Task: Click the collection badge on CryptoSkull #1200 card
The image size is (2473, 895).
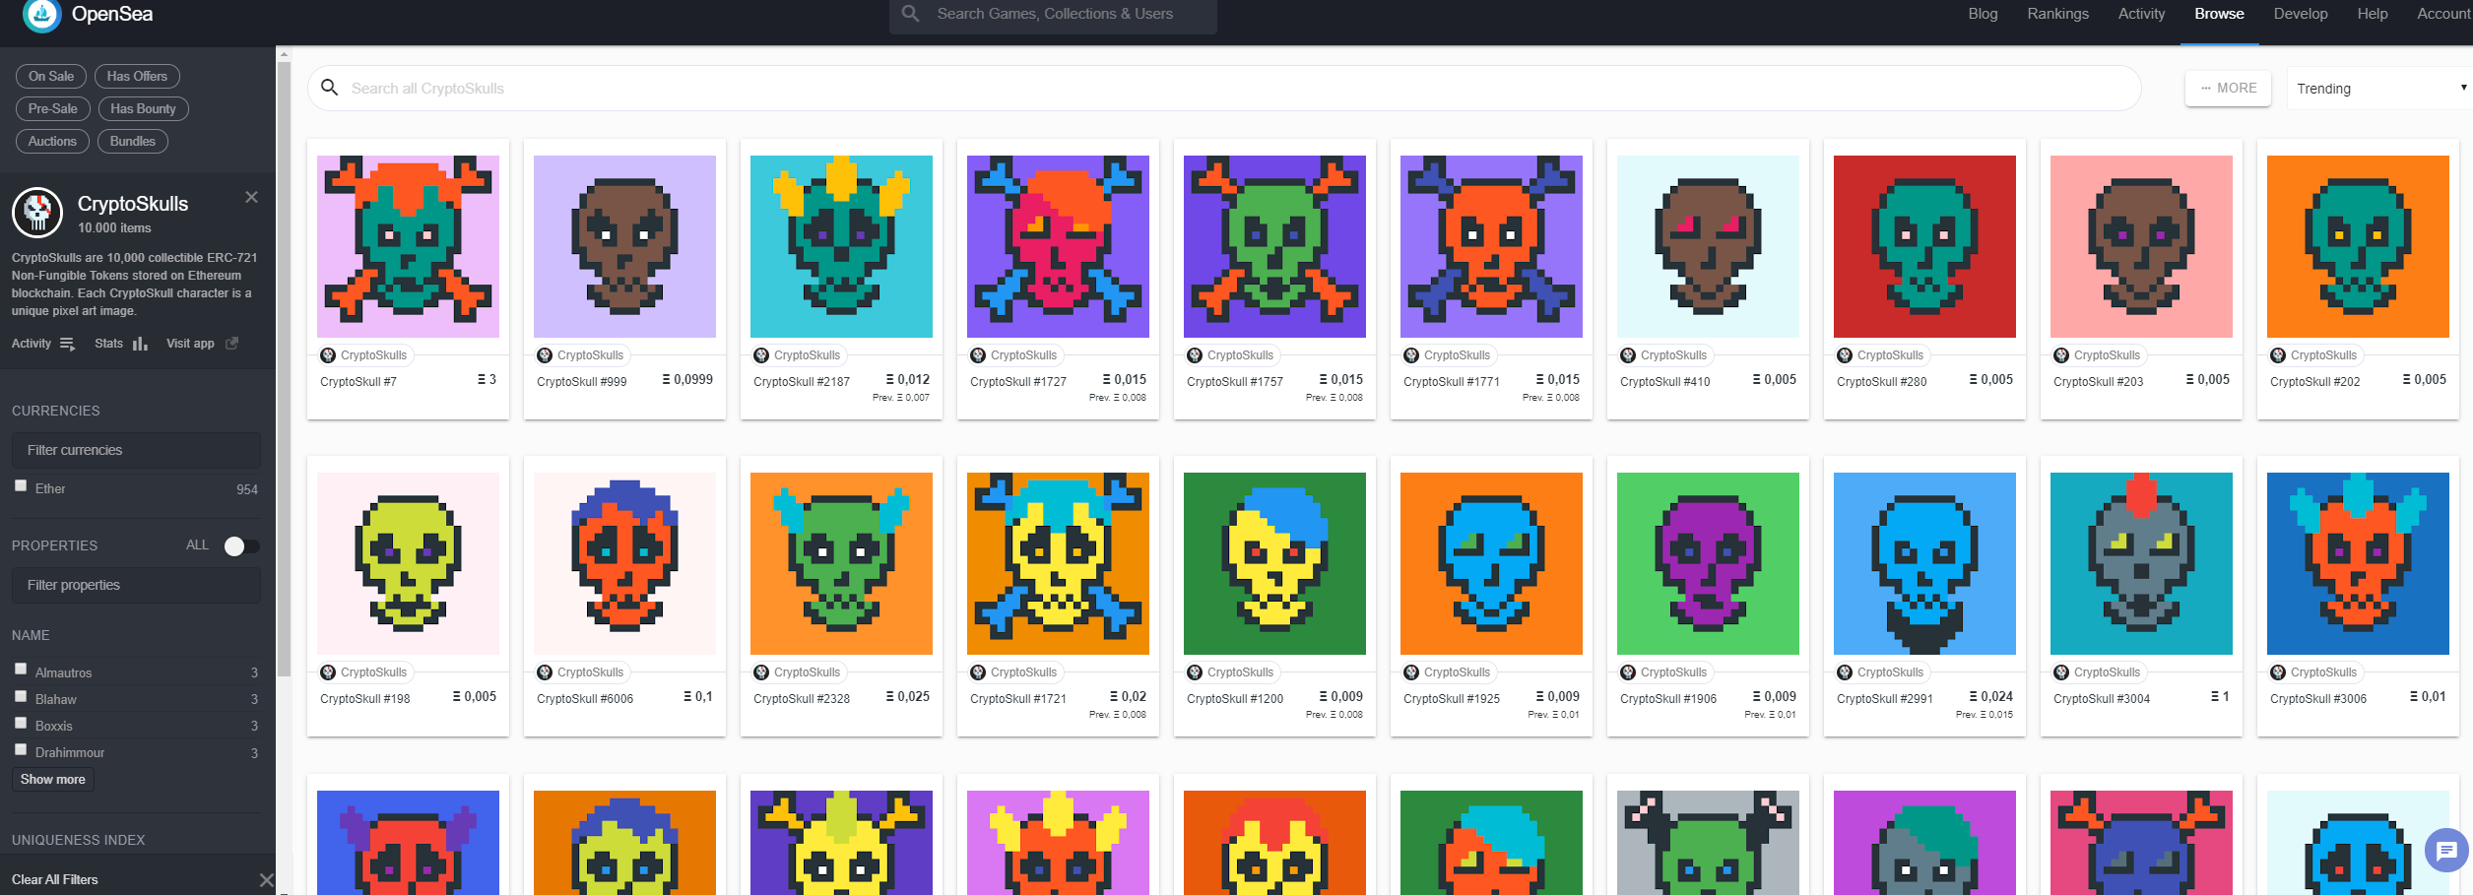Action: (1231, 672)
